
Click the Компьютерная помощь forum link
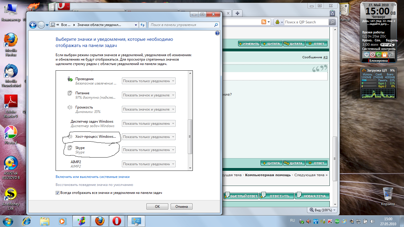[x=268, y=175]
